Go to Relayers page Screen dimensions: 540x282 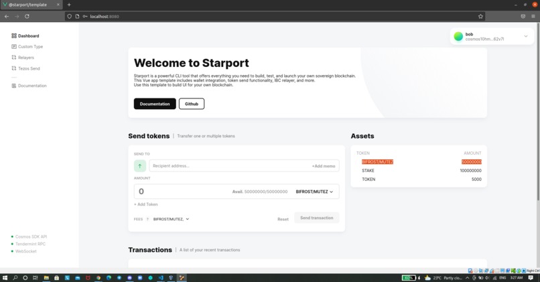(x=23, y=58)
